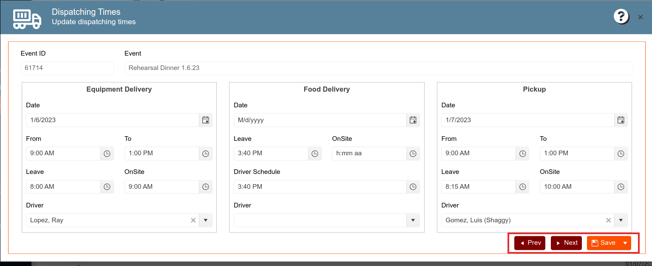Open clock picker for Food Delivery Leave time
This screenshot has height=266, width=652.
point(315,153)
